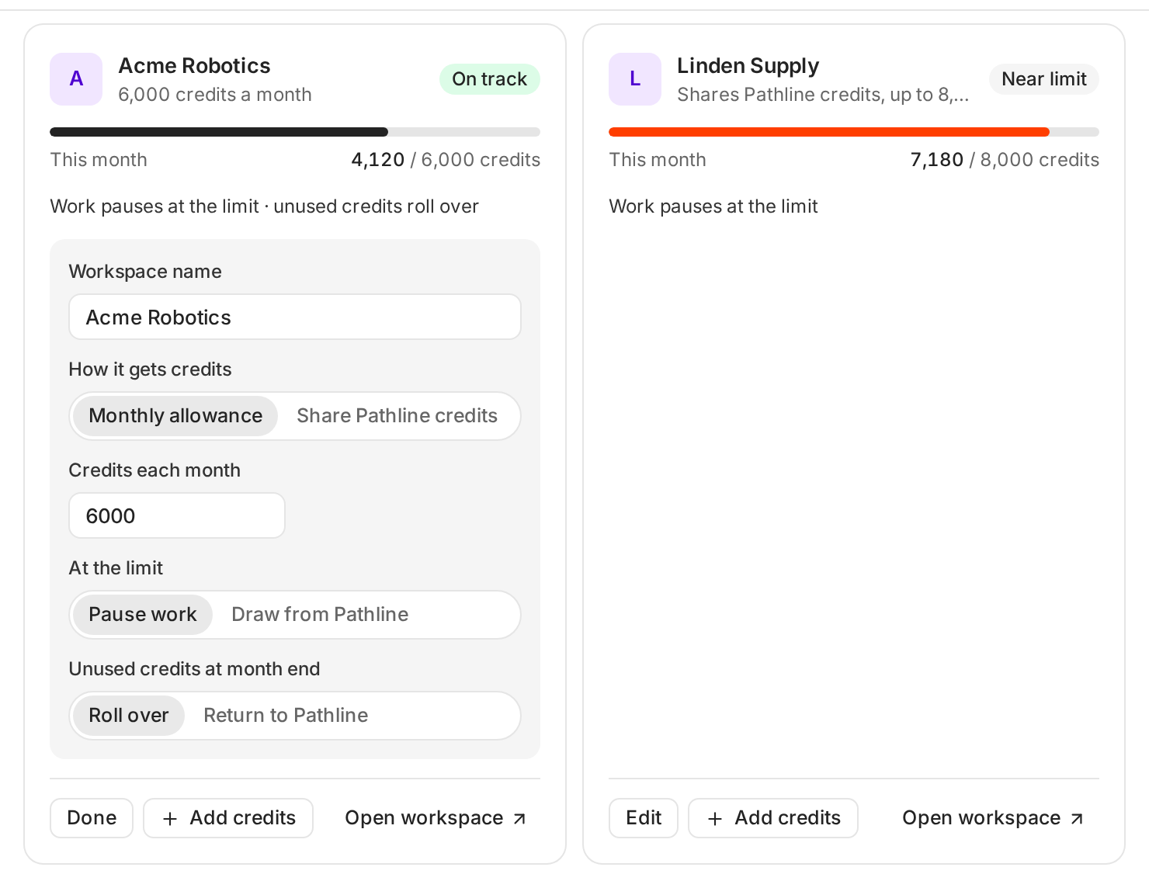The width and height of the screenshot is (1149, 888).
Task: Click the 'How it gets credits' label
Action: click(150, 369)
